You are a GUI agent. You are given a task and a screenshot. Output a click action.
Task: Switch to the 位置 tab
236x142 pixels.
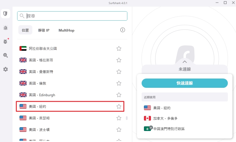(25, 30)
